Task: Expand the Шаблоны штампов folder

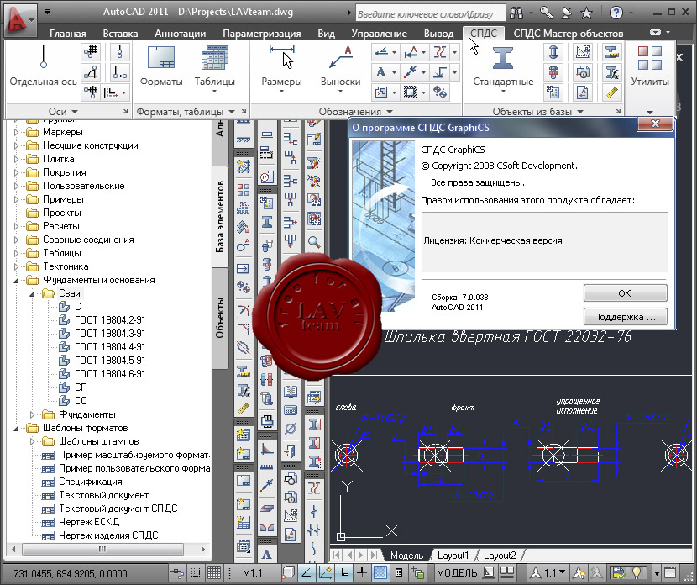Action: (x=32, y=441)
